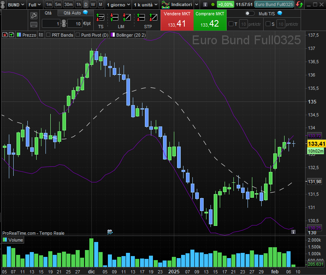Click the Bollinger purple color swatch

(x=113, y=35)
